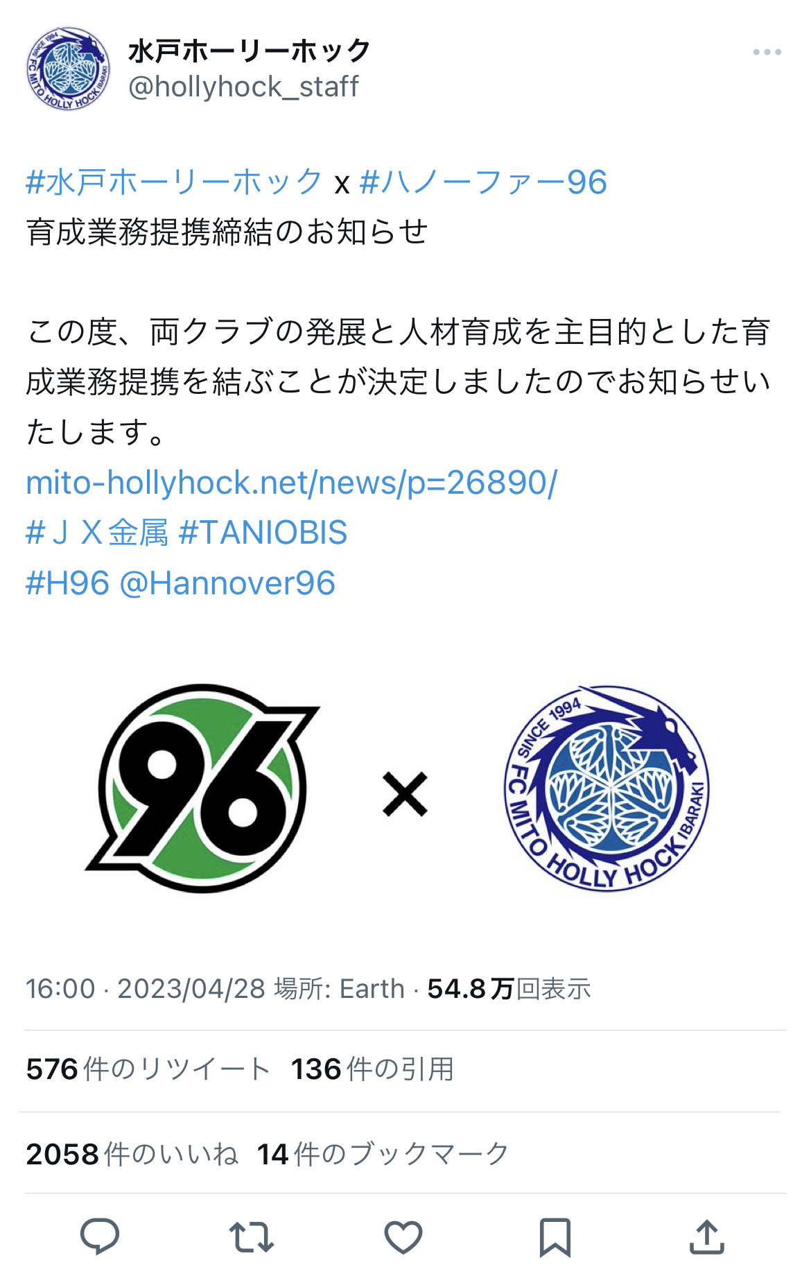This screenshot has width=811, height=1276.
Task: Open hashtag #H96
Action: (68, 583)
